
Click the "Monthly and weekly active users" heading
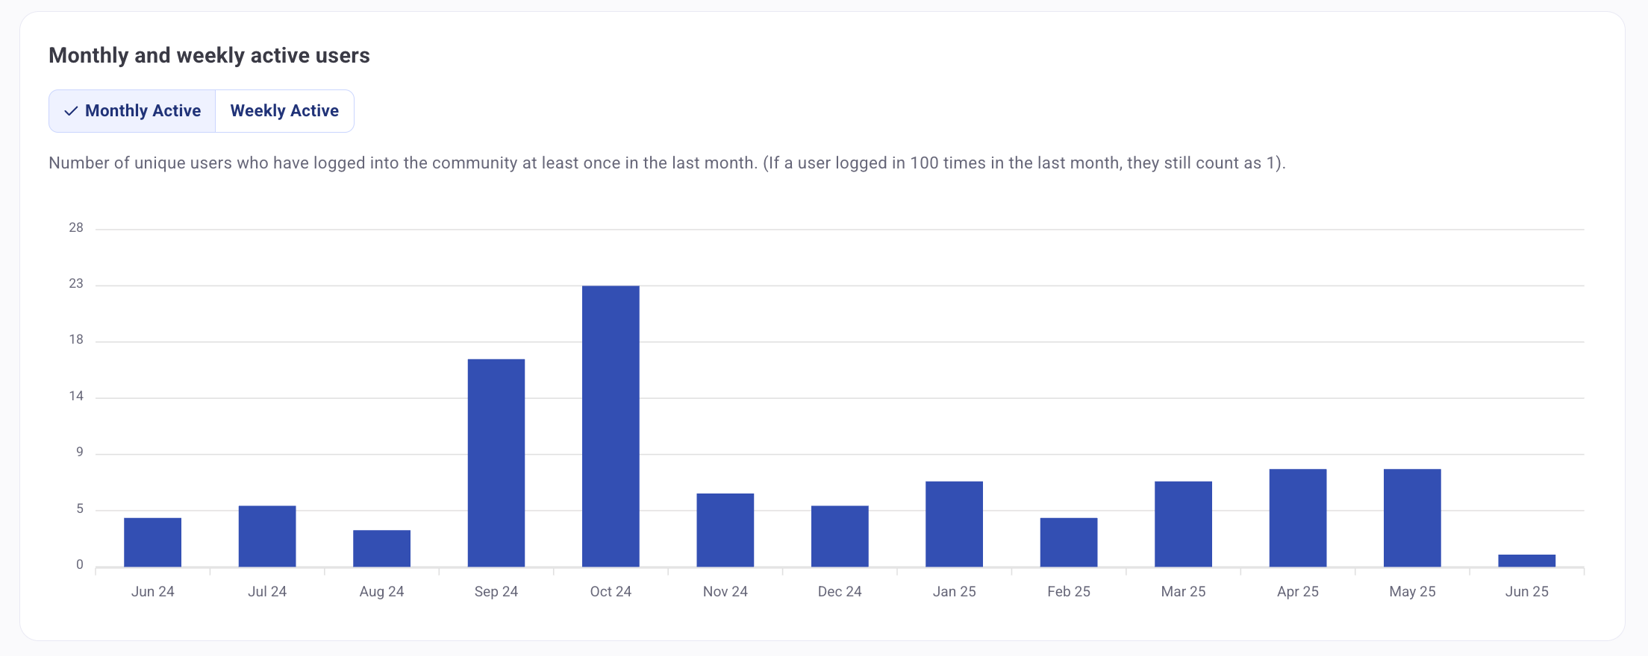point(209,56)
